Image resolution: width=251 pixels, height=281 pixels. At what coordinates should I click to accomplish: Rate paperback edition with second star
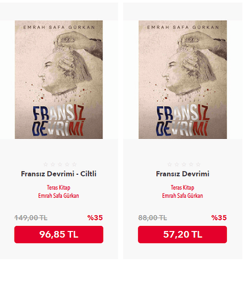coord(177,165)
